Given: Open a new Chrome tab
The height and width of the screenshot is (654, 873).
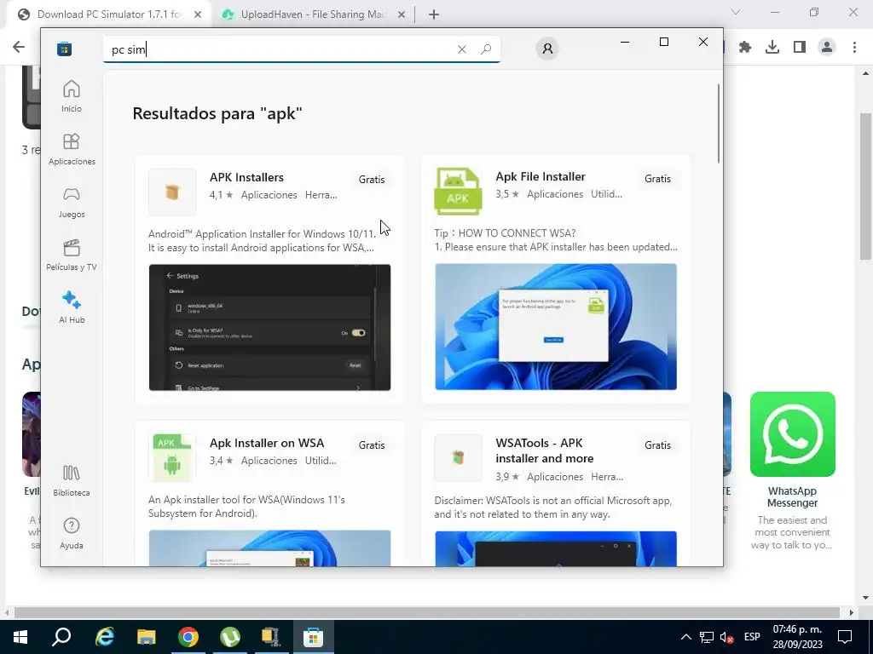Looking at the screenshot, I should pos(434,15).
